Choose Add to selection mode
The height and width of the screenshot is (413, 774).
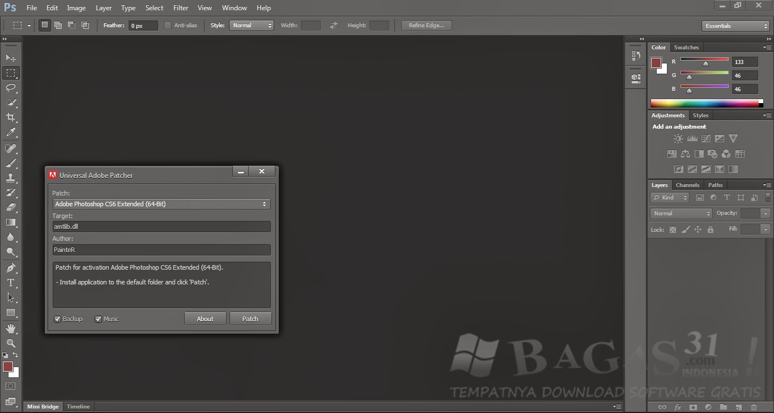coord(58,25)
